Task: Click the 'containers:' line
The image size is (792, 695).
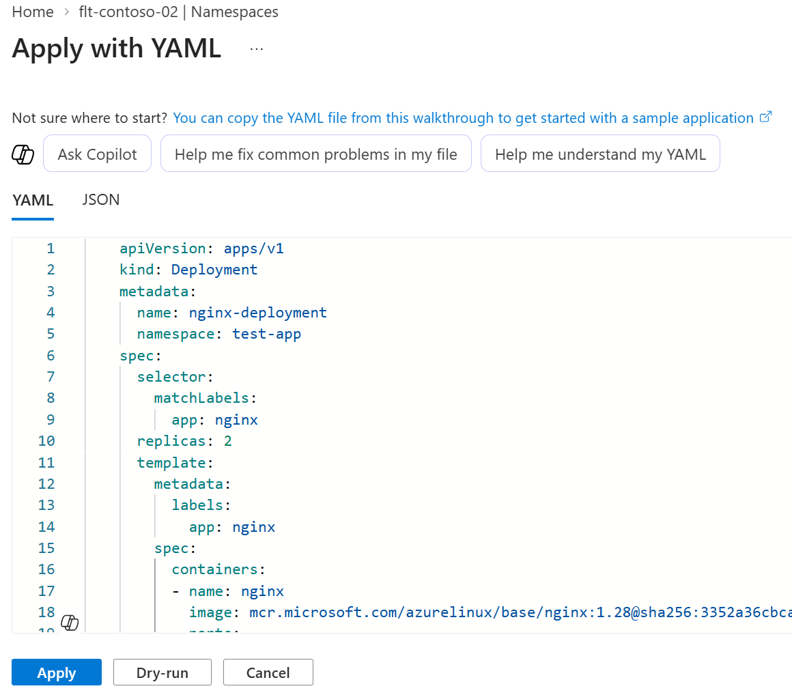Action: (x=218, y=569)
